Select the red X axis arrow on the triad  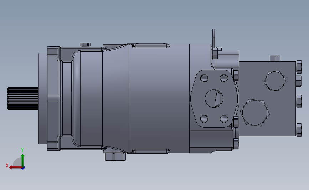[x=15, y=168]
